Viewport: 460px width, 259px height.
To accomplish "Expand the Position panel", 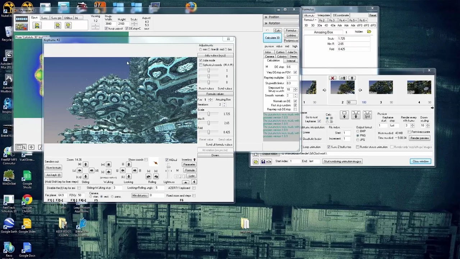I will tap(281, 17).
